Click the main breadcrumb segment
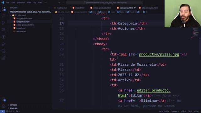Screen dimensions: 201x113 [111, 12]
